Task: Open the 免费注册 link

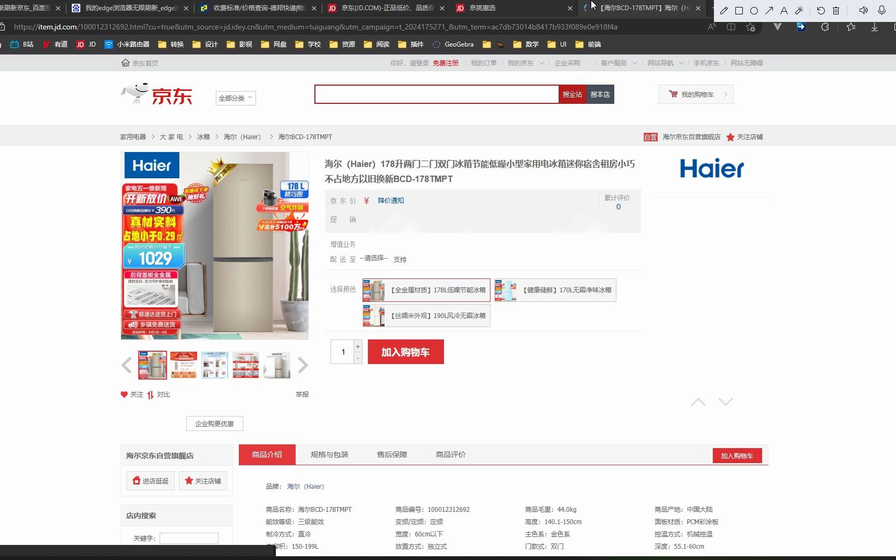Action: (445, 63)
